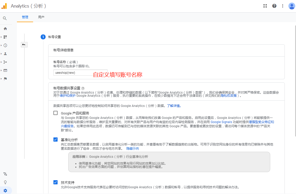Click the 帐号数据共享设置 heading text
296x194 pixels.
67,88
